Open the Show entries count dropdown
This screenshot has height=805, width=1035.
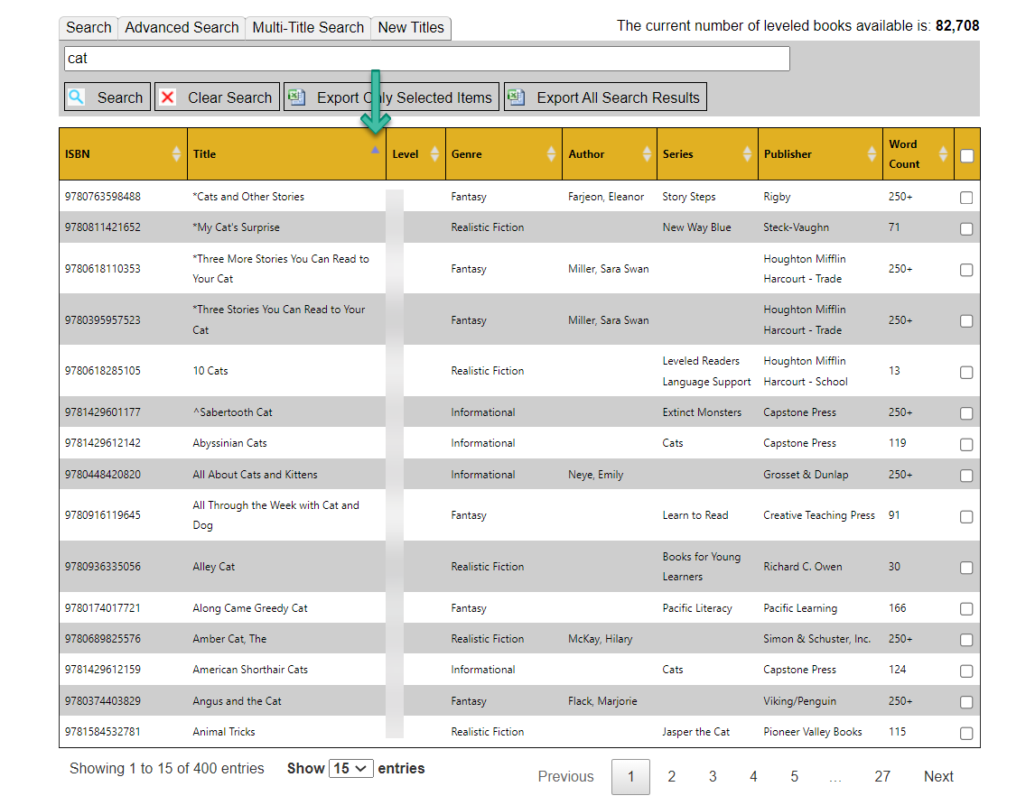point(351,769)
